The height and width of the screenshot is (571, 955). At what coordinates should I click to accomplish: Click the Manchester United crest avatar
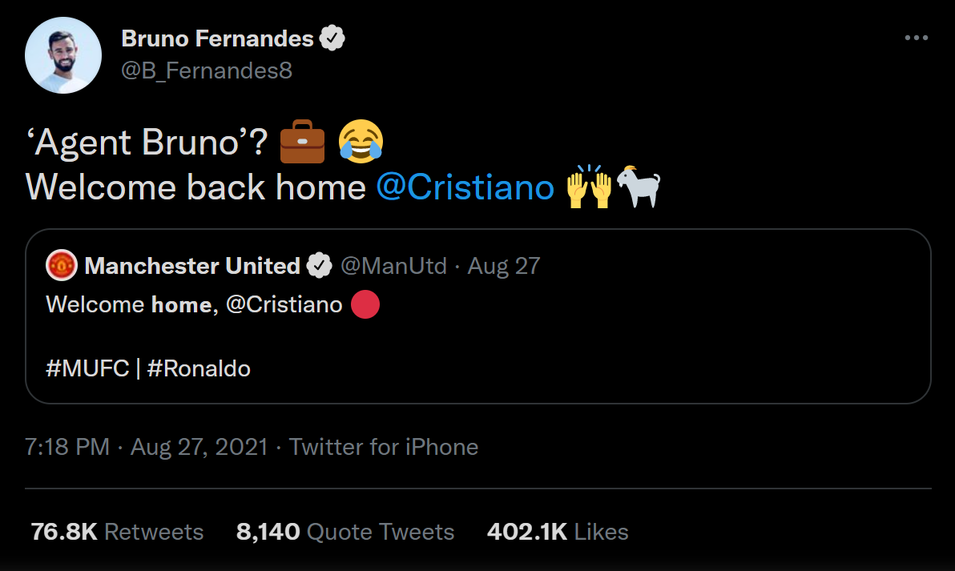click(62, 265)
